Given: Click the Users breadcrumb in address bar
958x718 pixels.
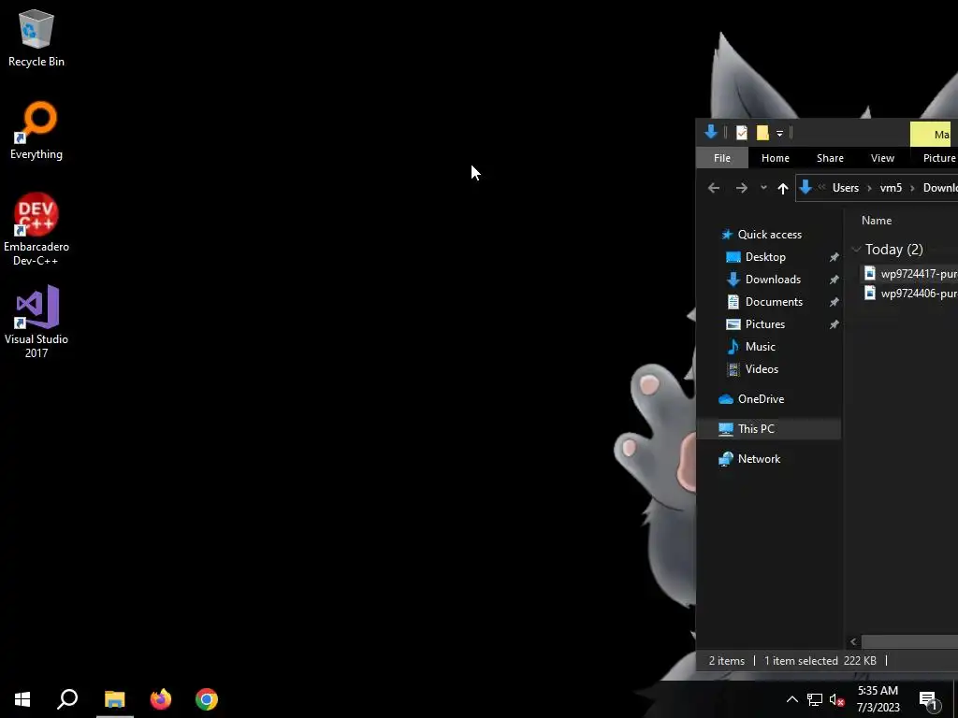Looking at the screenshot, I should 846,188.
